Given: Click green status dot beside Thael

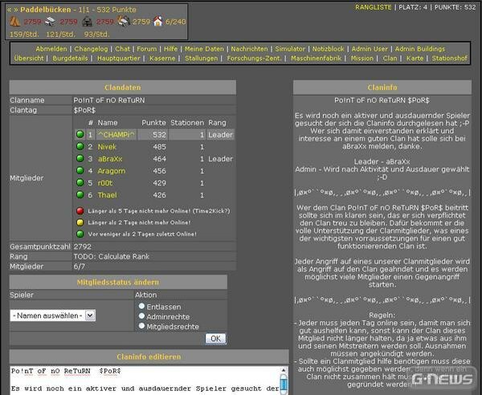Looking at the screenshot, I should point(80,195).
